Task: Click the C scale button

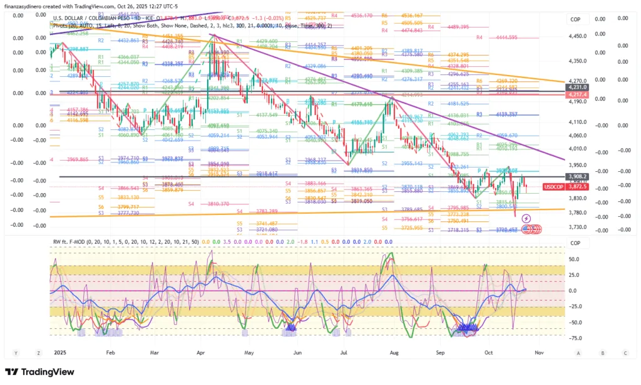Action: [625, 352]
